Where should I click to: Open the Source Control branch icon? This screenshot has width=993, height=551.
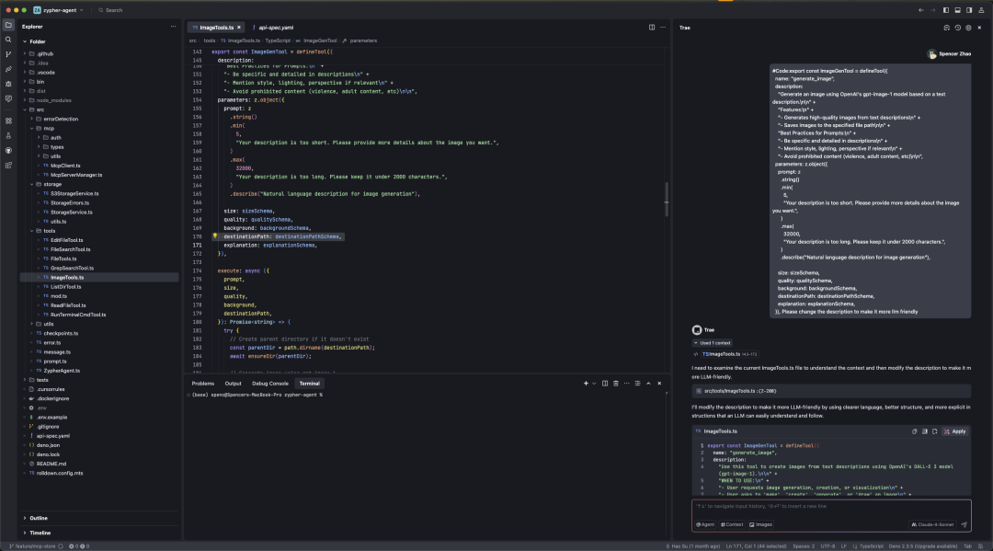(8, 54)
